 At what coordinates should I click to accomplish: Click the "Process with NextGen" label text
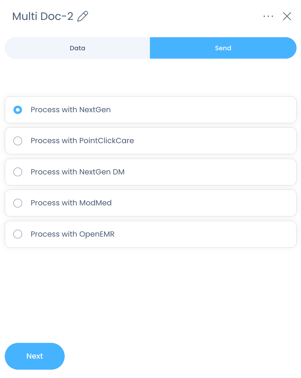pos(71,110)
